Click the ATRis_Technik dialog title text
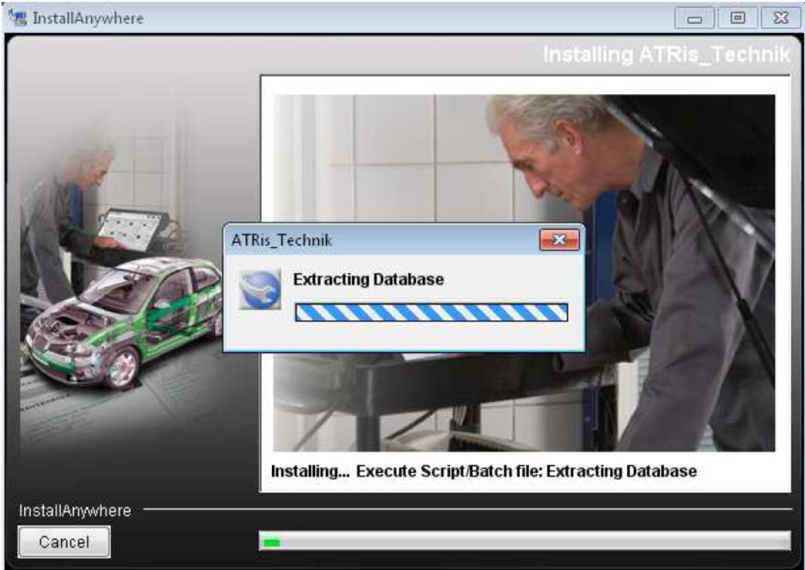805x570 pixels. click(x=281, y=240)
